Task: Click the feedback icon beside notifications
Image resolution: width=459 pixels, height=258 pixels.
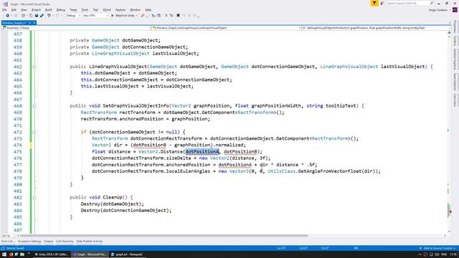Action: tap(382, 3)
